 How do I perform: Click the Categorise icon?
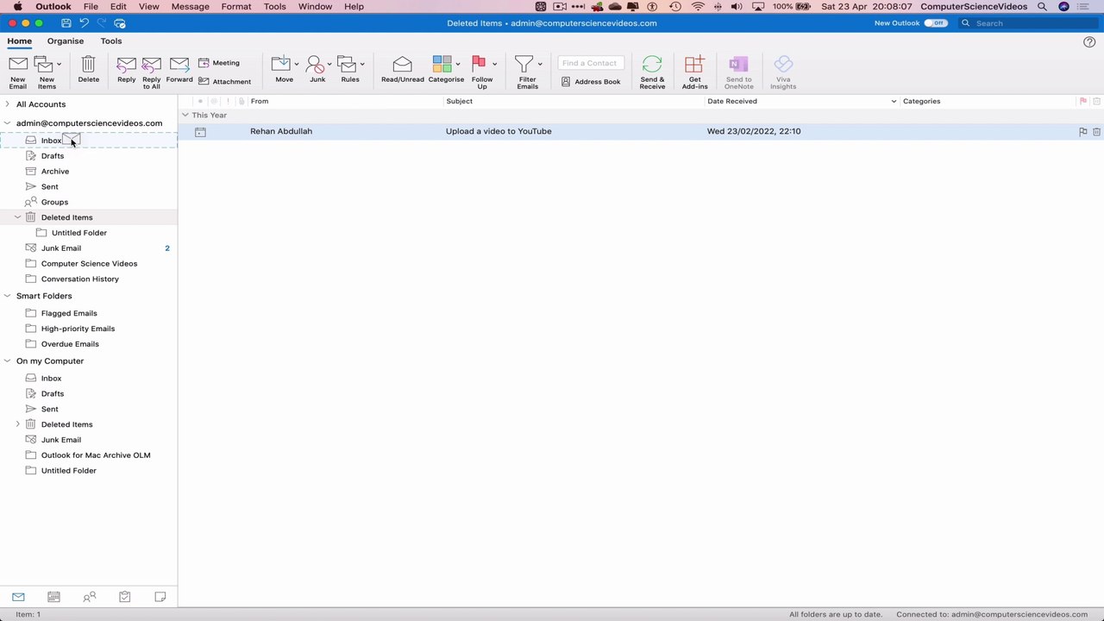442,65
